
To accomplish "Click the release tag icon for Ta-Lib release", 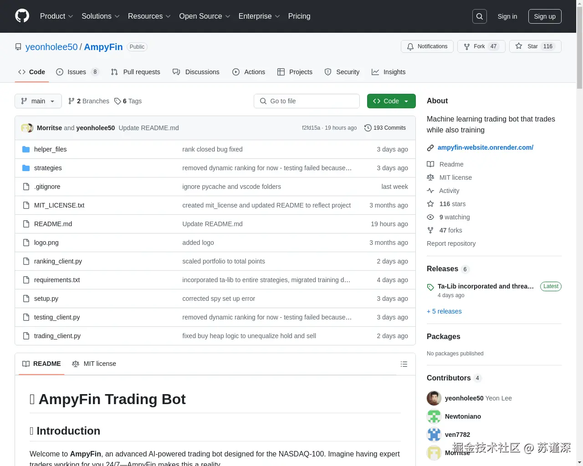I will click(x=430, y=287).
